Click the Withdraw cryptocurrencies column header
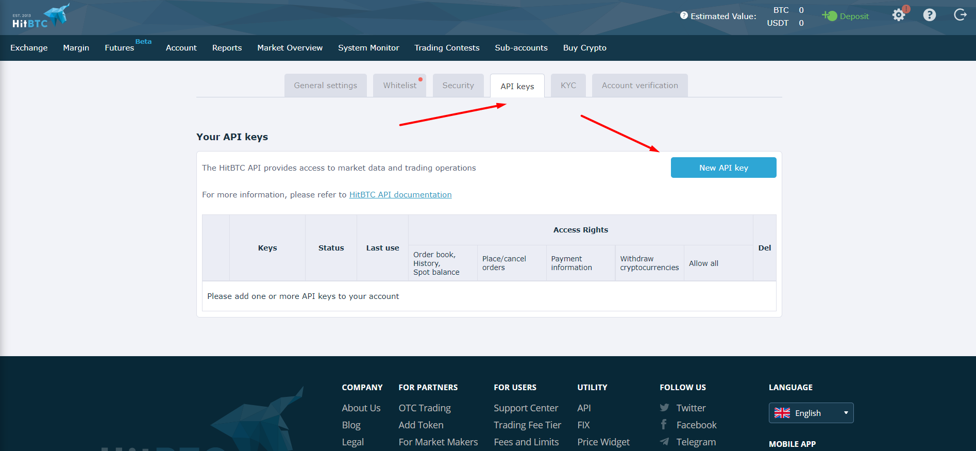 [x=649, y=263]
